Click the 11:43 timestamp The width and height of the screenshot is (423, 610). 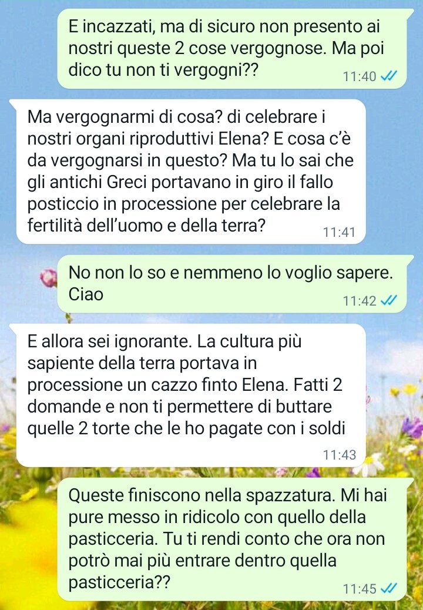(339, 454)
